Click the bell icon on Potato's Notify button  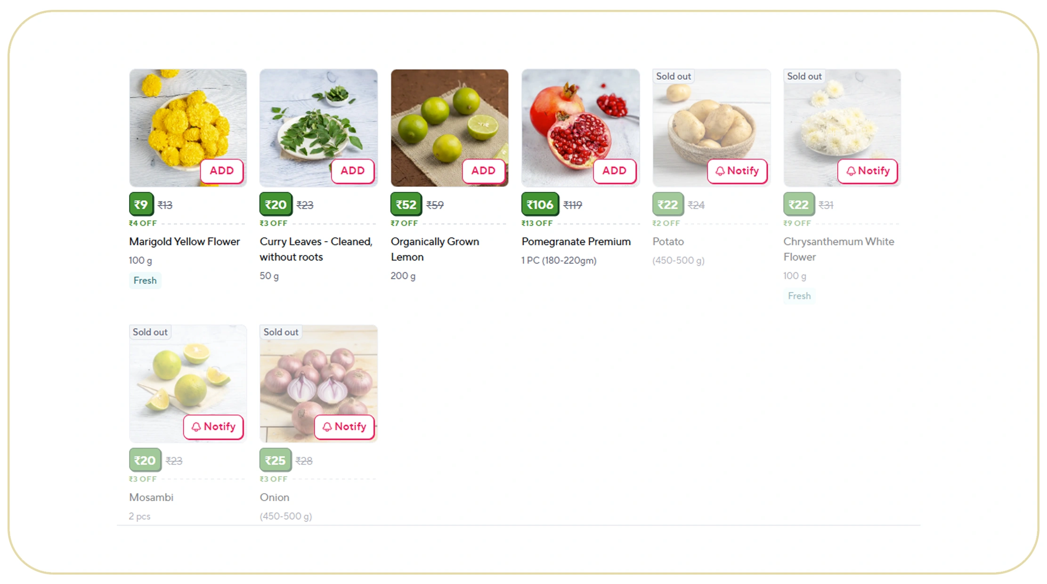(720, 171)
